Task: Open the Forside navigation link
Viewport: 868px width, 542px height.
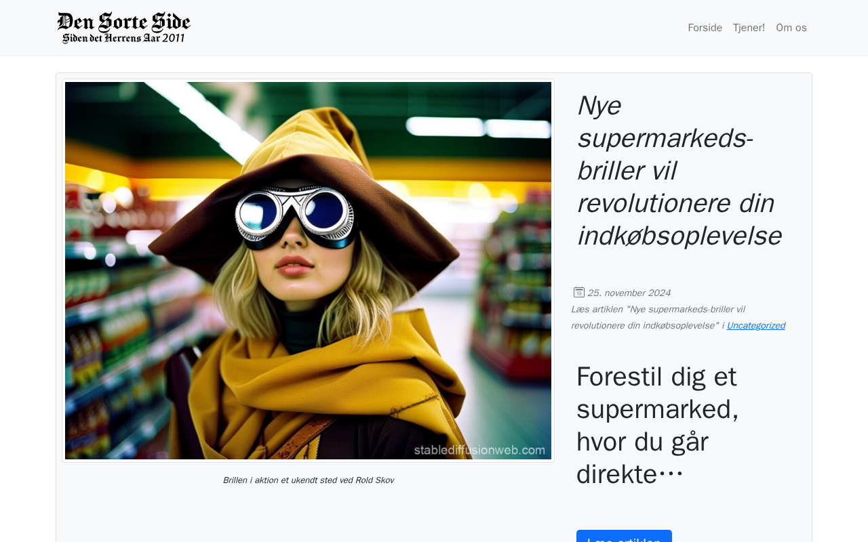Action: 705,28
